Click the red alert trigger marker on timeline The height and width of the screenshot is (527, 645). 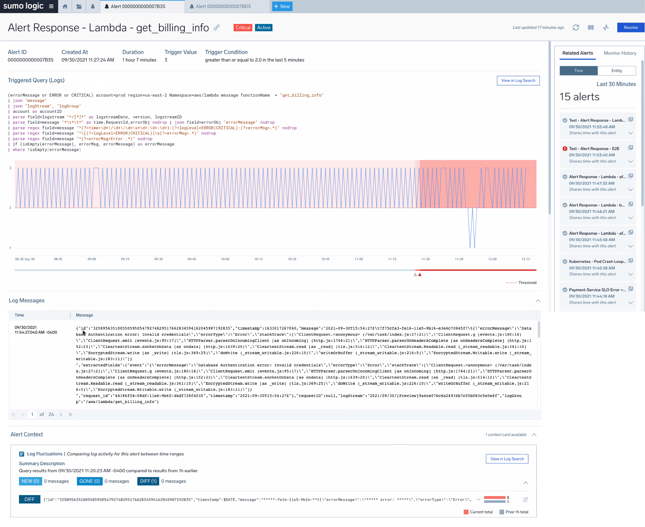tap(420, 275)
